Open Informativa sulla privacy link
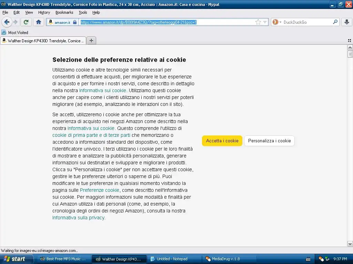This screenshot has height=264, width=353. pos(79,218)
